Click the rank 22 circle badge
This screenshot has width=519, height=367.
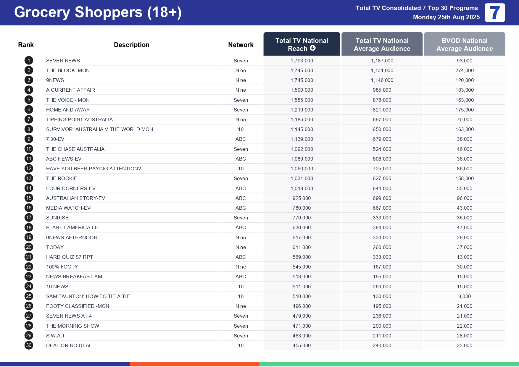click(29, 267)
